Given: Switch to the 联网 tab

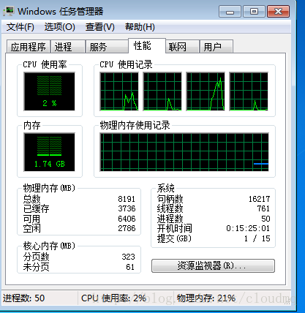Looking at the screenshot, I should click(182, 47).
